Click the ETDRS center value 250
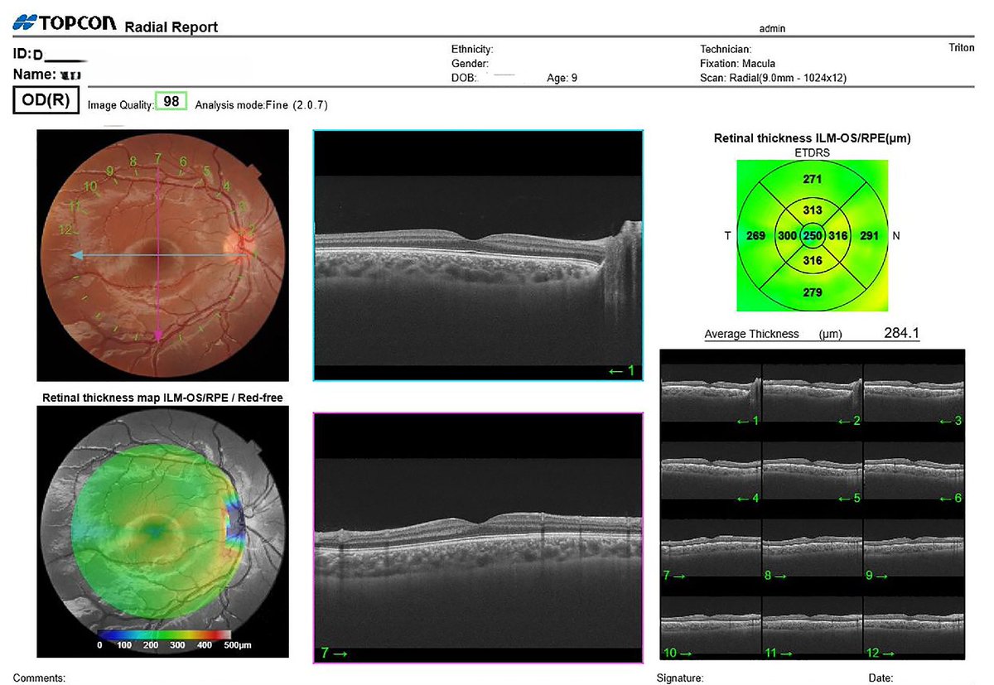Image resolution: width=994 pixels, height=685 pixels. click(813, 236)
